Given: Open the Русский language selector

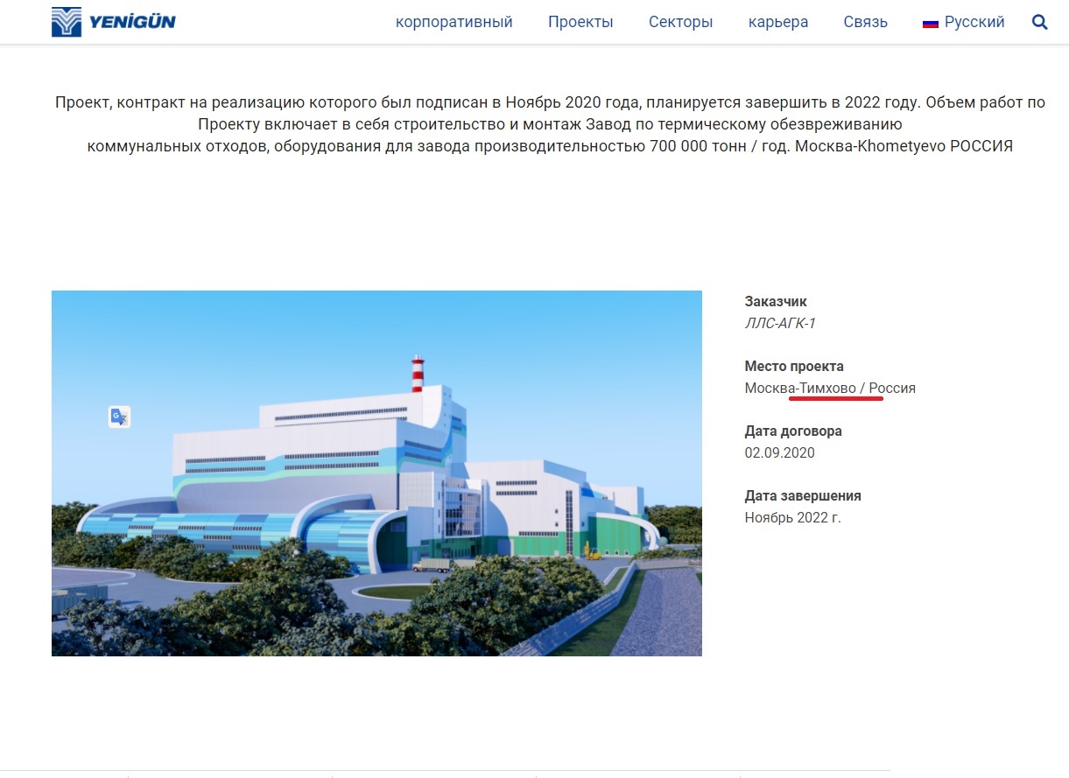Looking at the screenshot, I should (x=964, y=22).
